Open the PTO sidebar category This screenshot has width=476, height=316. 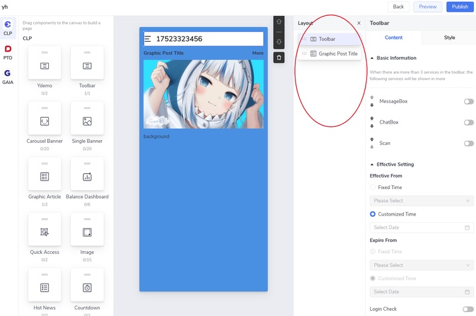[x=8, y=52]
